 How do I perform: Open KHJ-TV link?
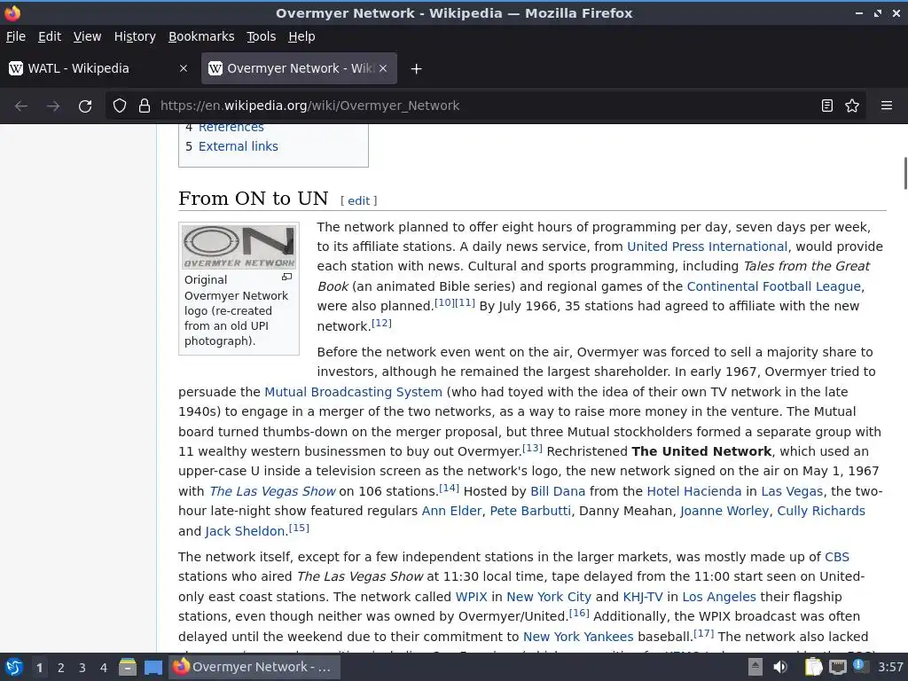pos(643,597)
